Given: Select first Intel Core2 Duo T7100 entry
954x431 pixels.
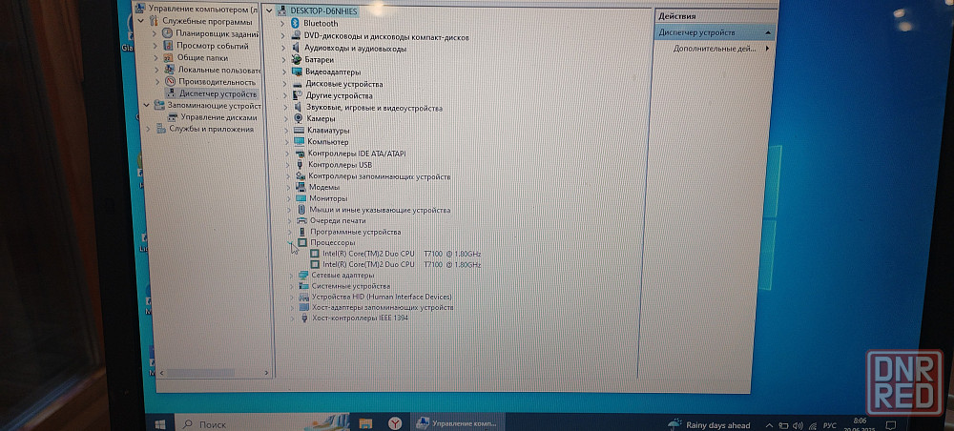Looking at the screenshot, I should pos(402,254).
